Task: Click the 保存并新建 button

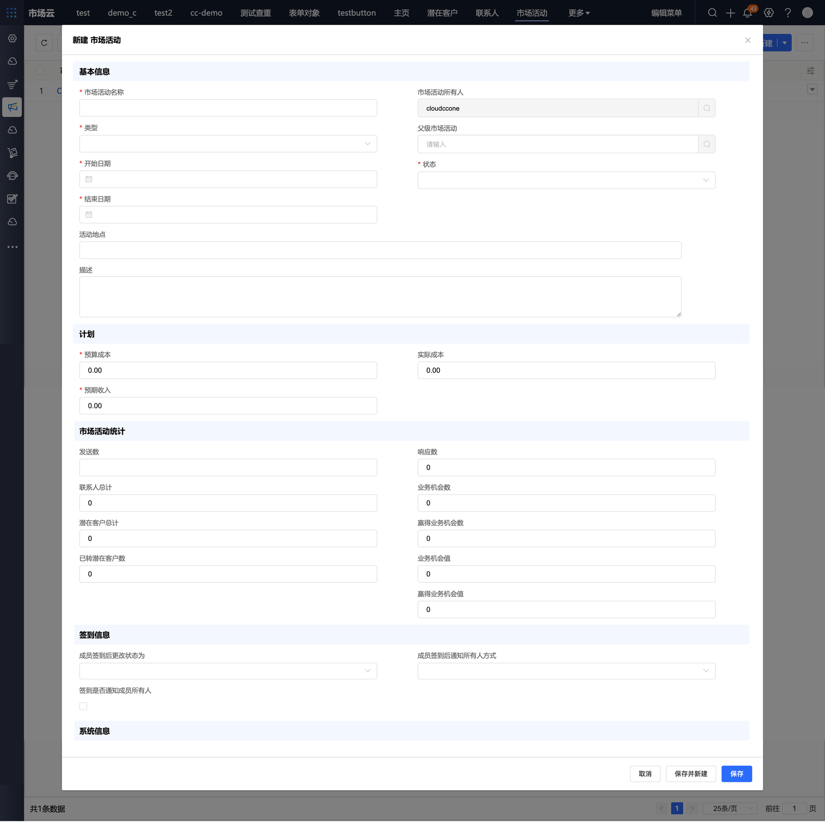Action: pyautogui.click(x=691, y=774)
